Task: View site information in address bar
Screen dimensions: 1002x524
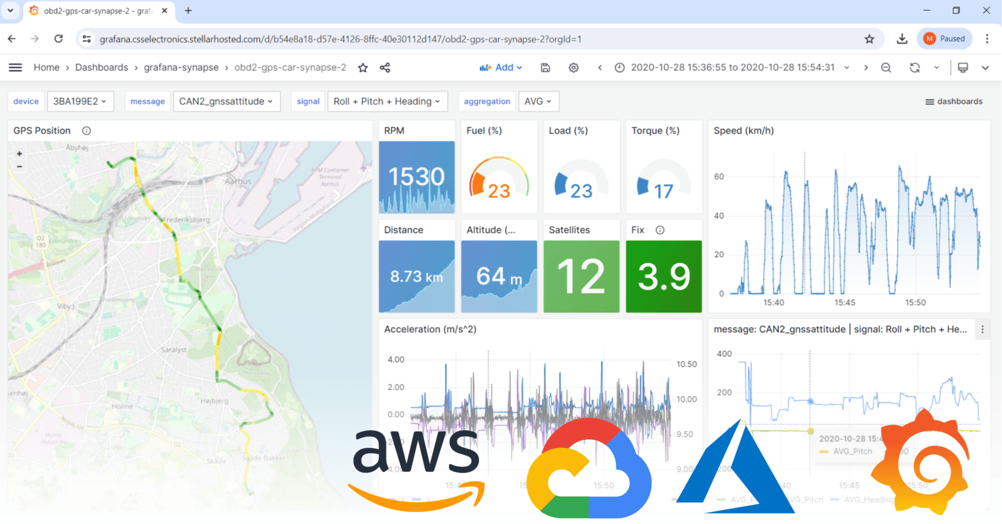Action: 86,39
